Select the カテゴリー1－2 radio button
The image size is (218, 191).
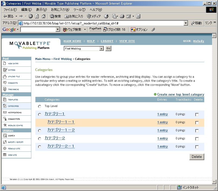coord(40,130)
